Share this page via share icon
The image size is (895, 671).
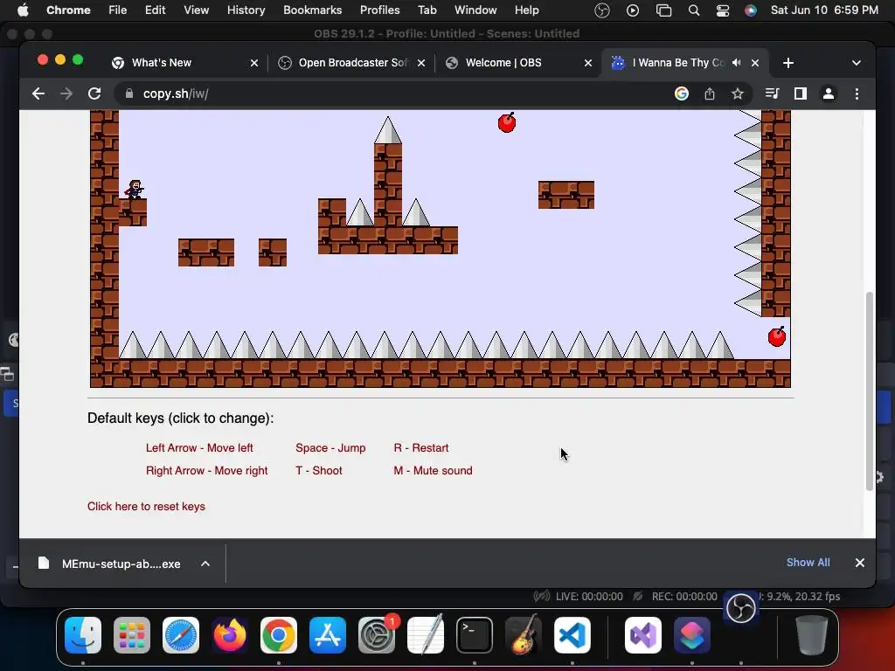click(x=710, y=93)
